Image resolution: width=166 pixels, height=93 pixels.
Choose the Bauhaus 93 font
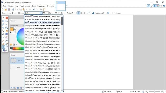[x=43, y=75]
